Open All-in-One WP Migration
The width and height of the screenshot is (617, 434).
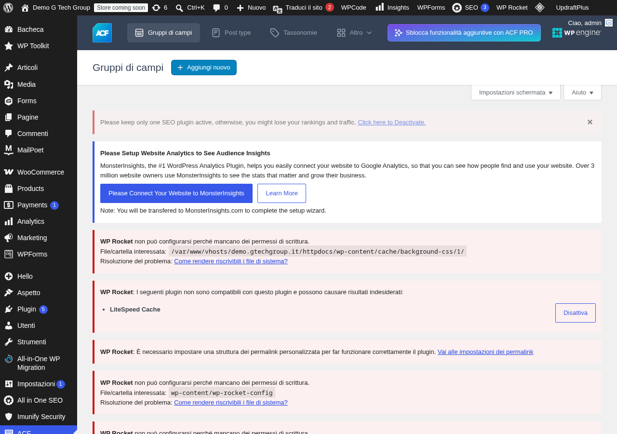[39, 363]
